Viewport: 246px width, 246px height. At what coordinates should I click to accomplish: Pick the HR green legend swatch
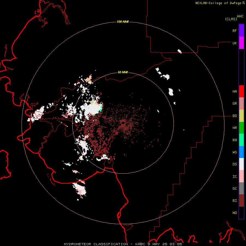tap(241, 128)
